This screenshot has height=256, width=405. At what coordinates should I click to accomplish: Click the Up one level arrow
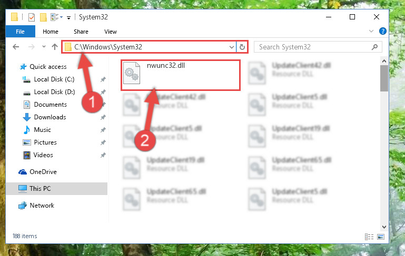54,47
